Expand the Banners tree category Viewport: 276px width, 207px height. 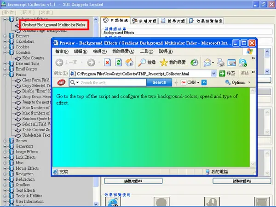[5, 36]
